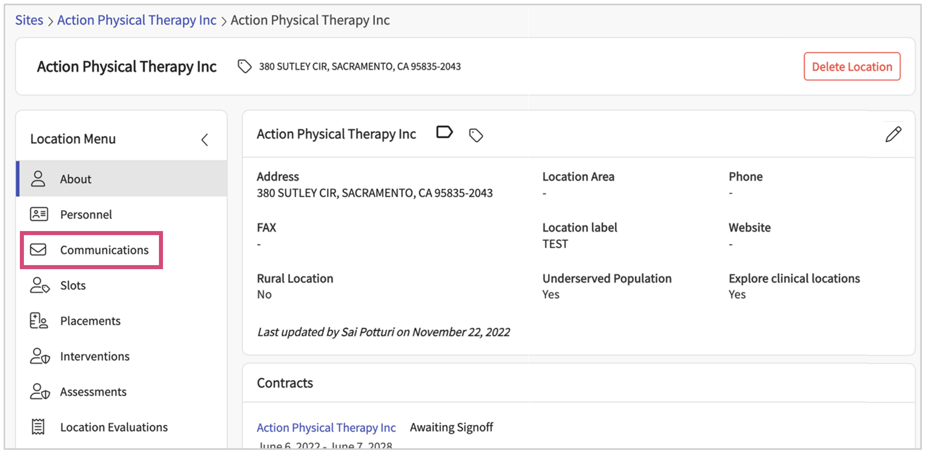
Task: Go to Location Evaluations section
Action: (114, 427)
